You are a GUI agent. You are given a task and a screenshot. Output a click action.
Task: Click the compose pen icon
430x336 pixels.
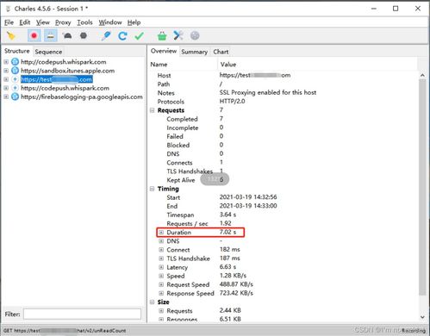pyautogui.click(x=106, y=36)
